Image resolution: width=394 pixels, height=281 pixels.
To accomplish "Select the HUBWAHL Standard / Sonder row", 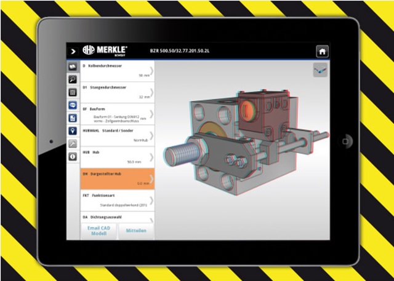I will click(x=117, y=135).
